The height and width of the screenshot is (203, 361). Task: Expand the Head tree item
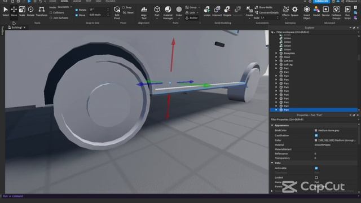click(276, 57)
